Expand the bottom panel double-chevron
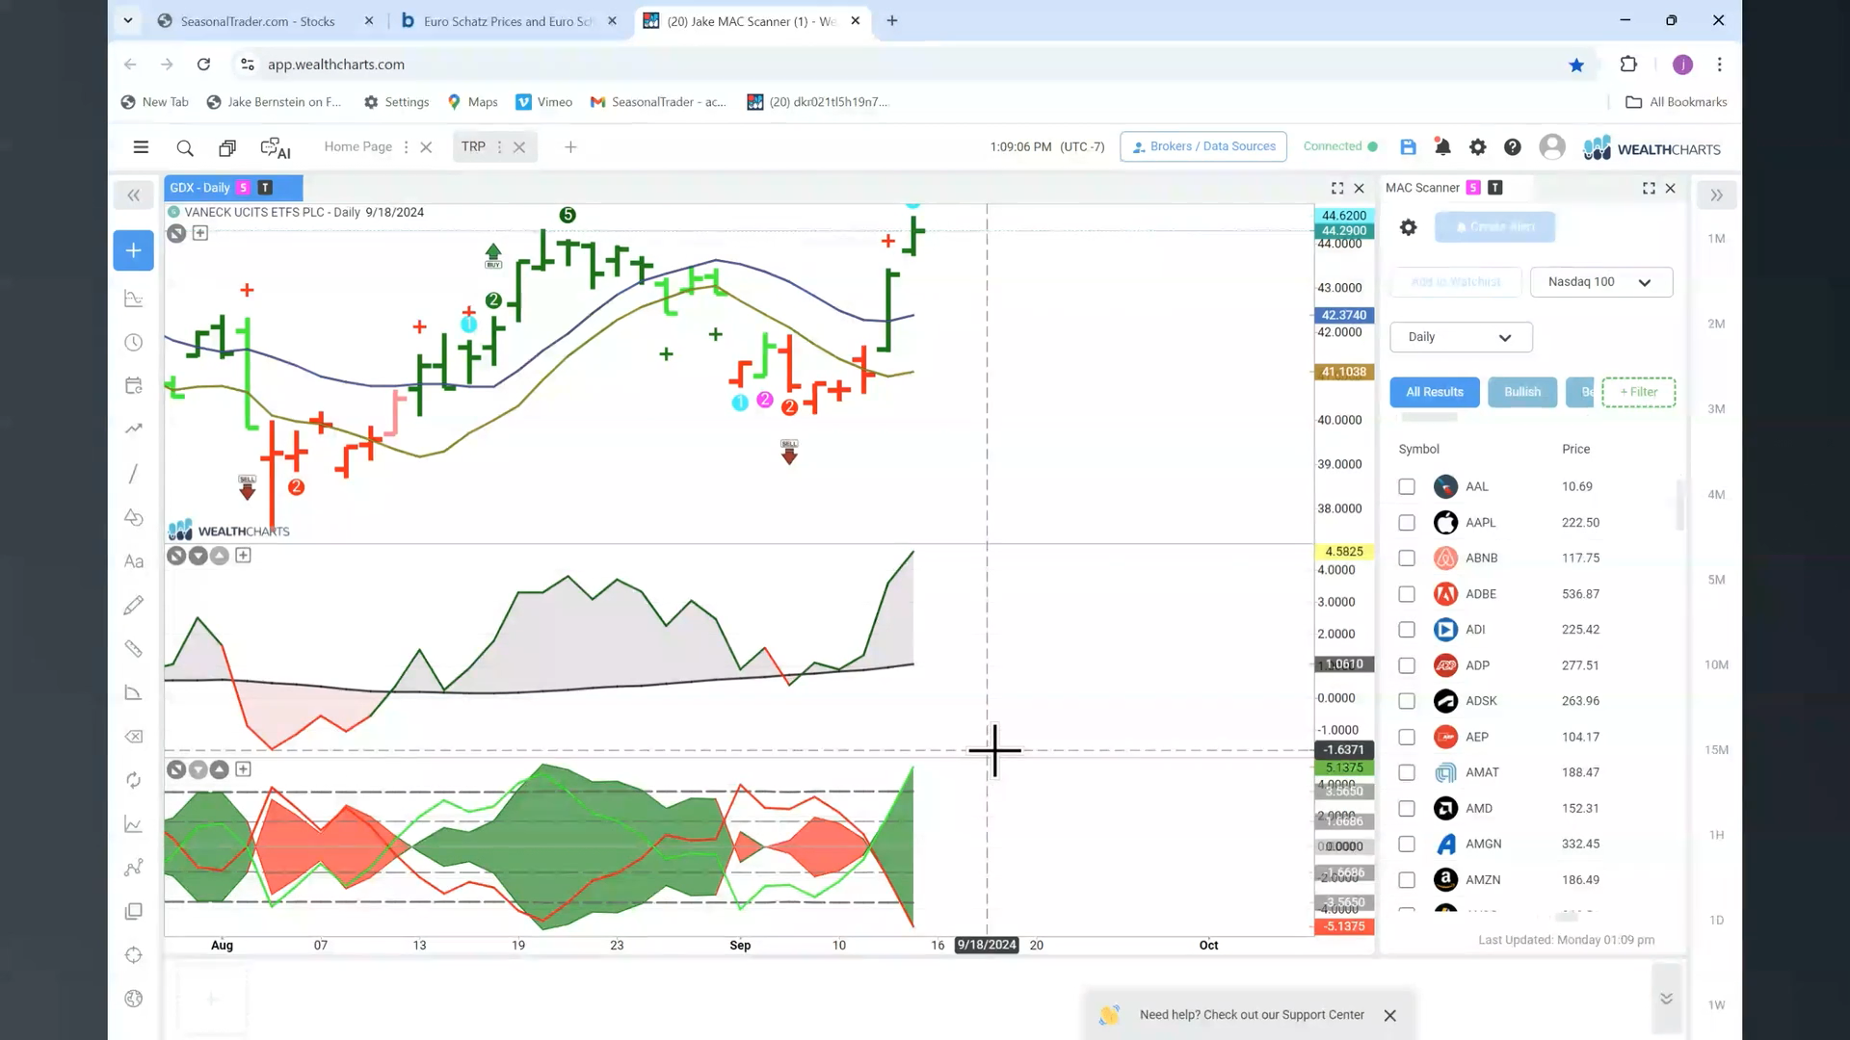This screenshot has width=1850, height=1040. tap(1666, 999)
